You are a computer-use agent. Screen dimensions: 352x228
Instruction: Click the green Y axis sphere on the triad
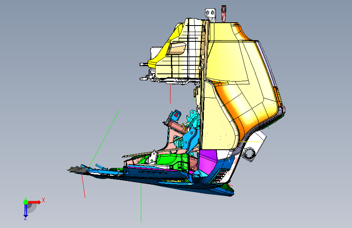pos(26,202)
